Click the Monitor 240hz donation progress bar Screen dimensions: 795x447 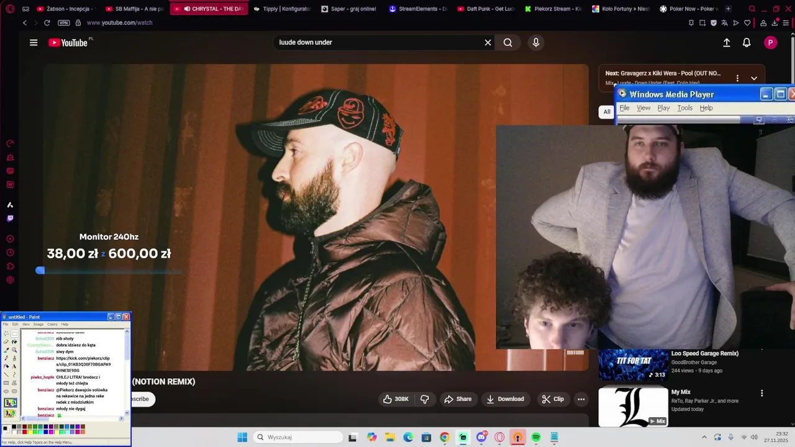pyautogui.click(x=109, y=270)
